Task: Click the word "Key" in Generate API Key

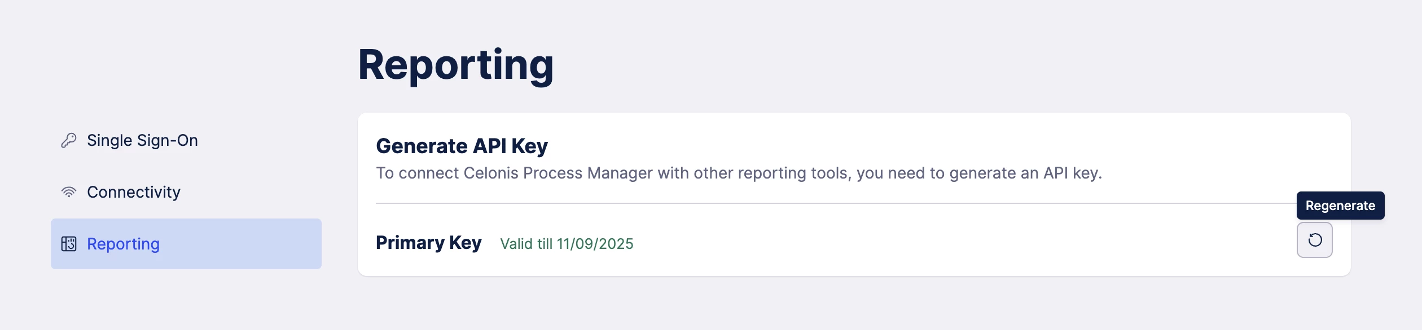Action: coord(529,146)
